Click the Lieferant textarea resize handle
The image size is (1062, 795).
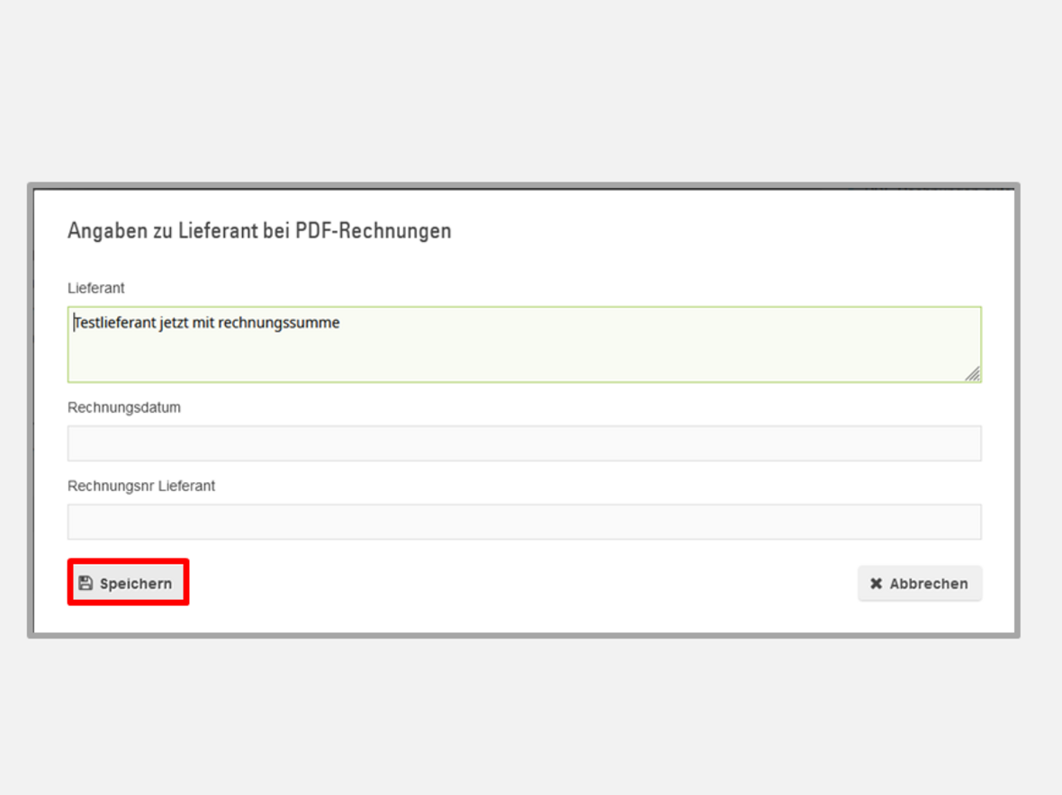(973, 374)
